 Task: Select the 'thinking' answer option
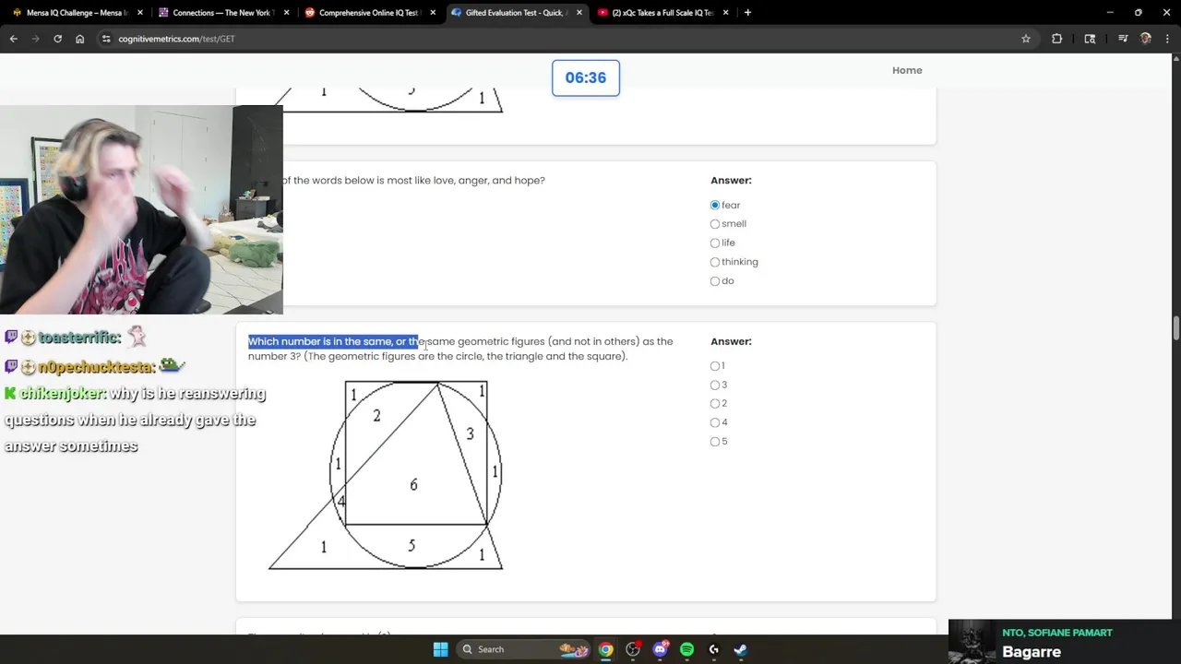[715, 262]
